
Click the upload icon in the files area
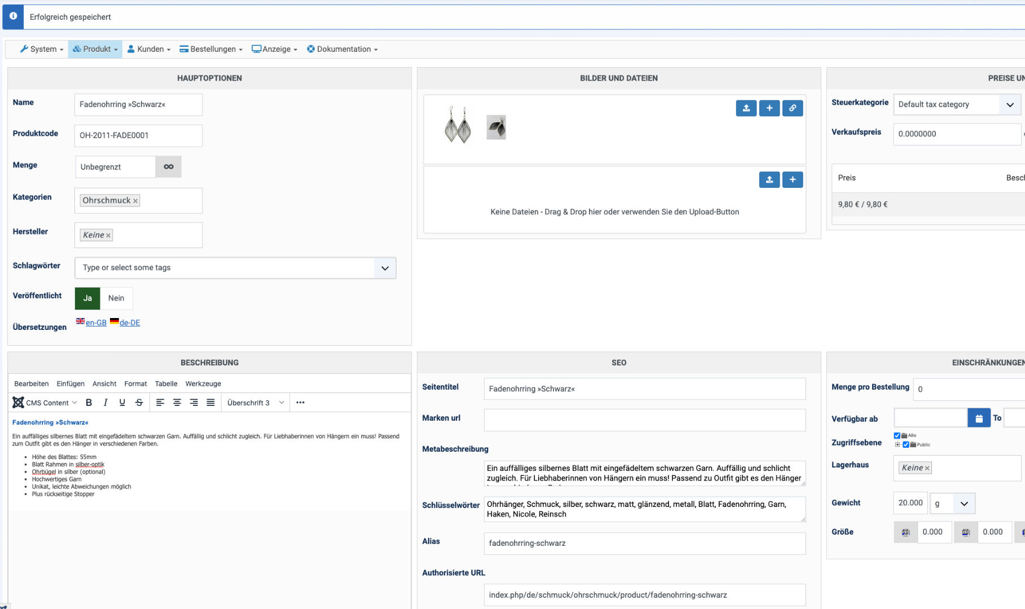click(769, 180)
